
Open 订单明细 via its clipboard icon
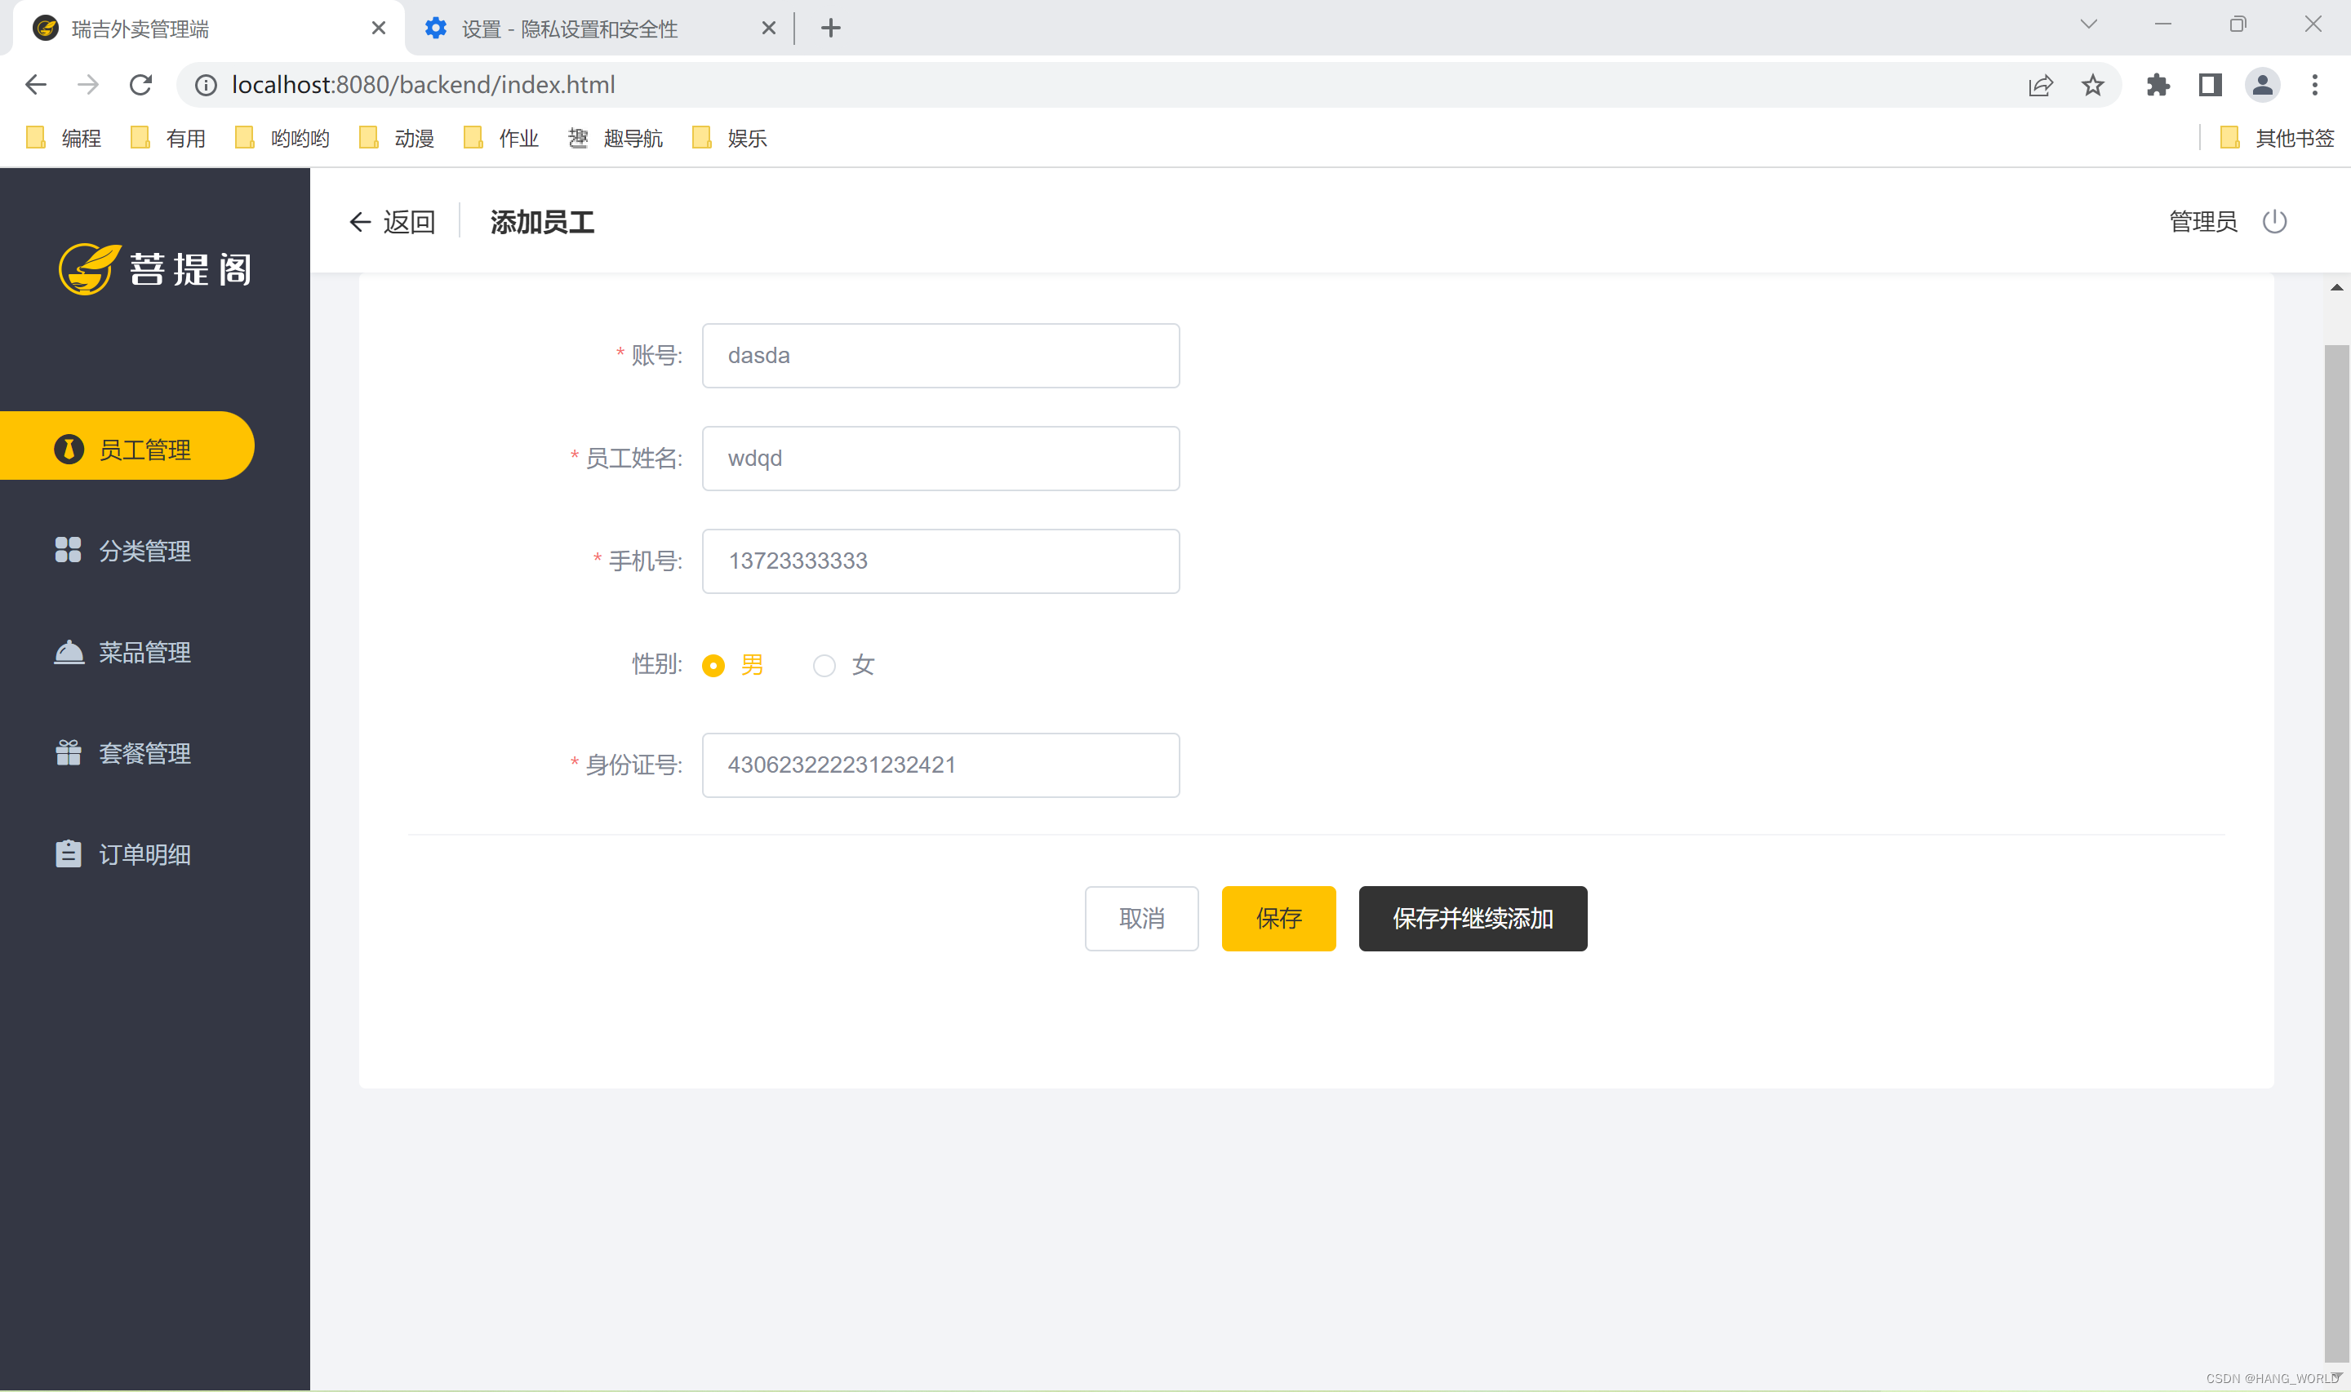68,854
